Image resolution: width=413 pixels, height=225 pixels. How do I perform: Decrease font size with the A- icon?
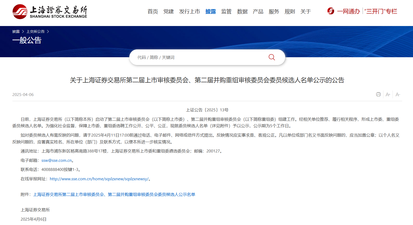coord(398,94)
